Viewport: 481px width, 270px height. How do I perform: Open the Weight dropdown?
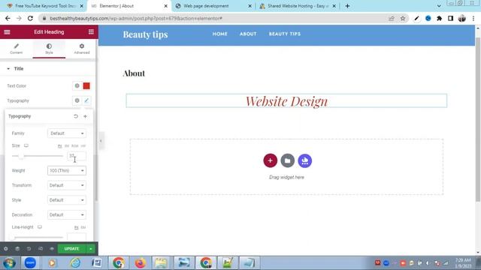pos(67,170)
